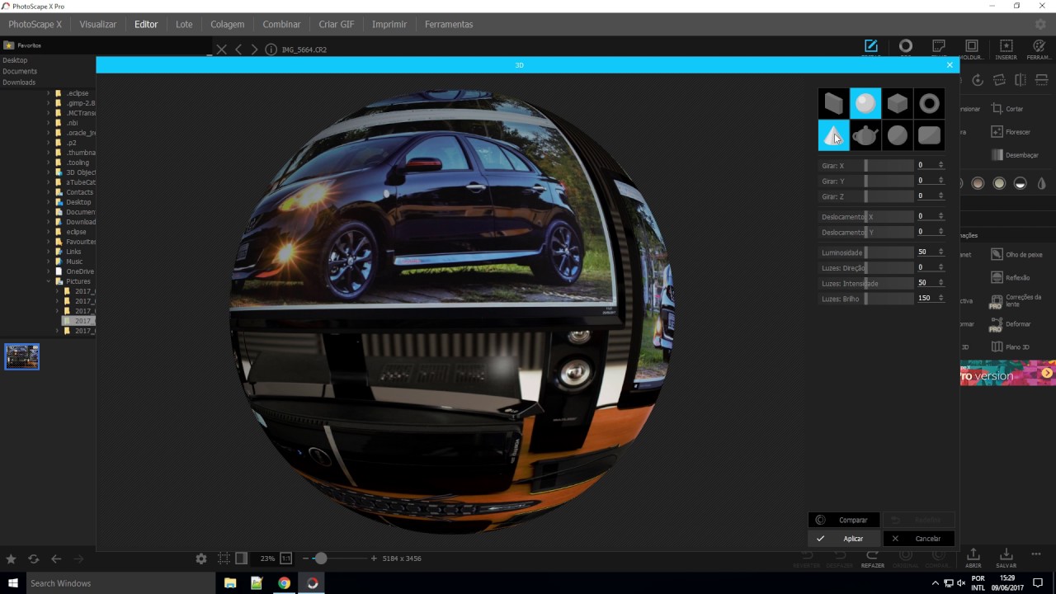
Task: Select the flat box 3D shape
Action: (x=833, y=103)
